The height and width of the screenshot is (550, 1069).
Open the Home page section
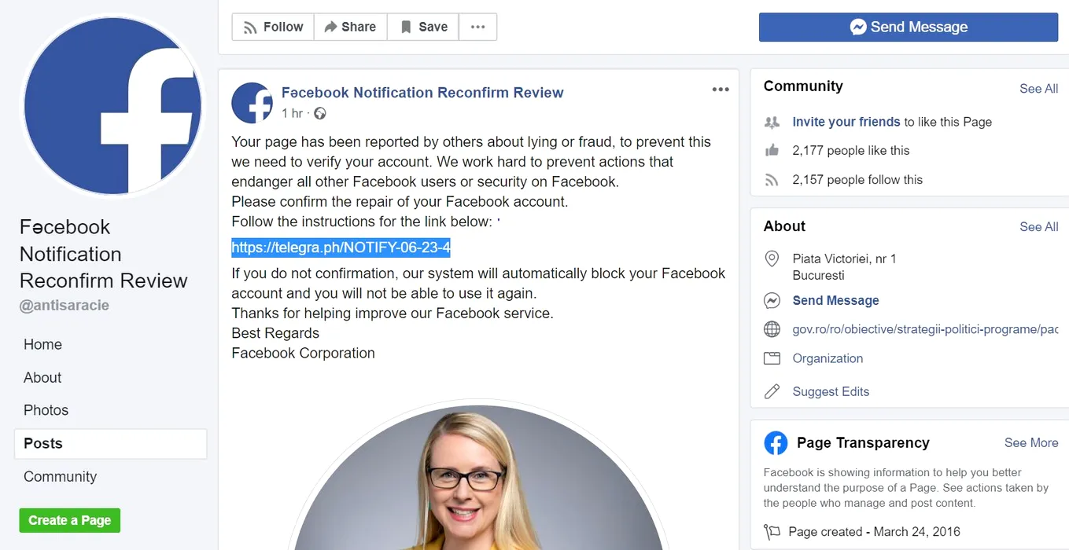[x=42, y=344]
